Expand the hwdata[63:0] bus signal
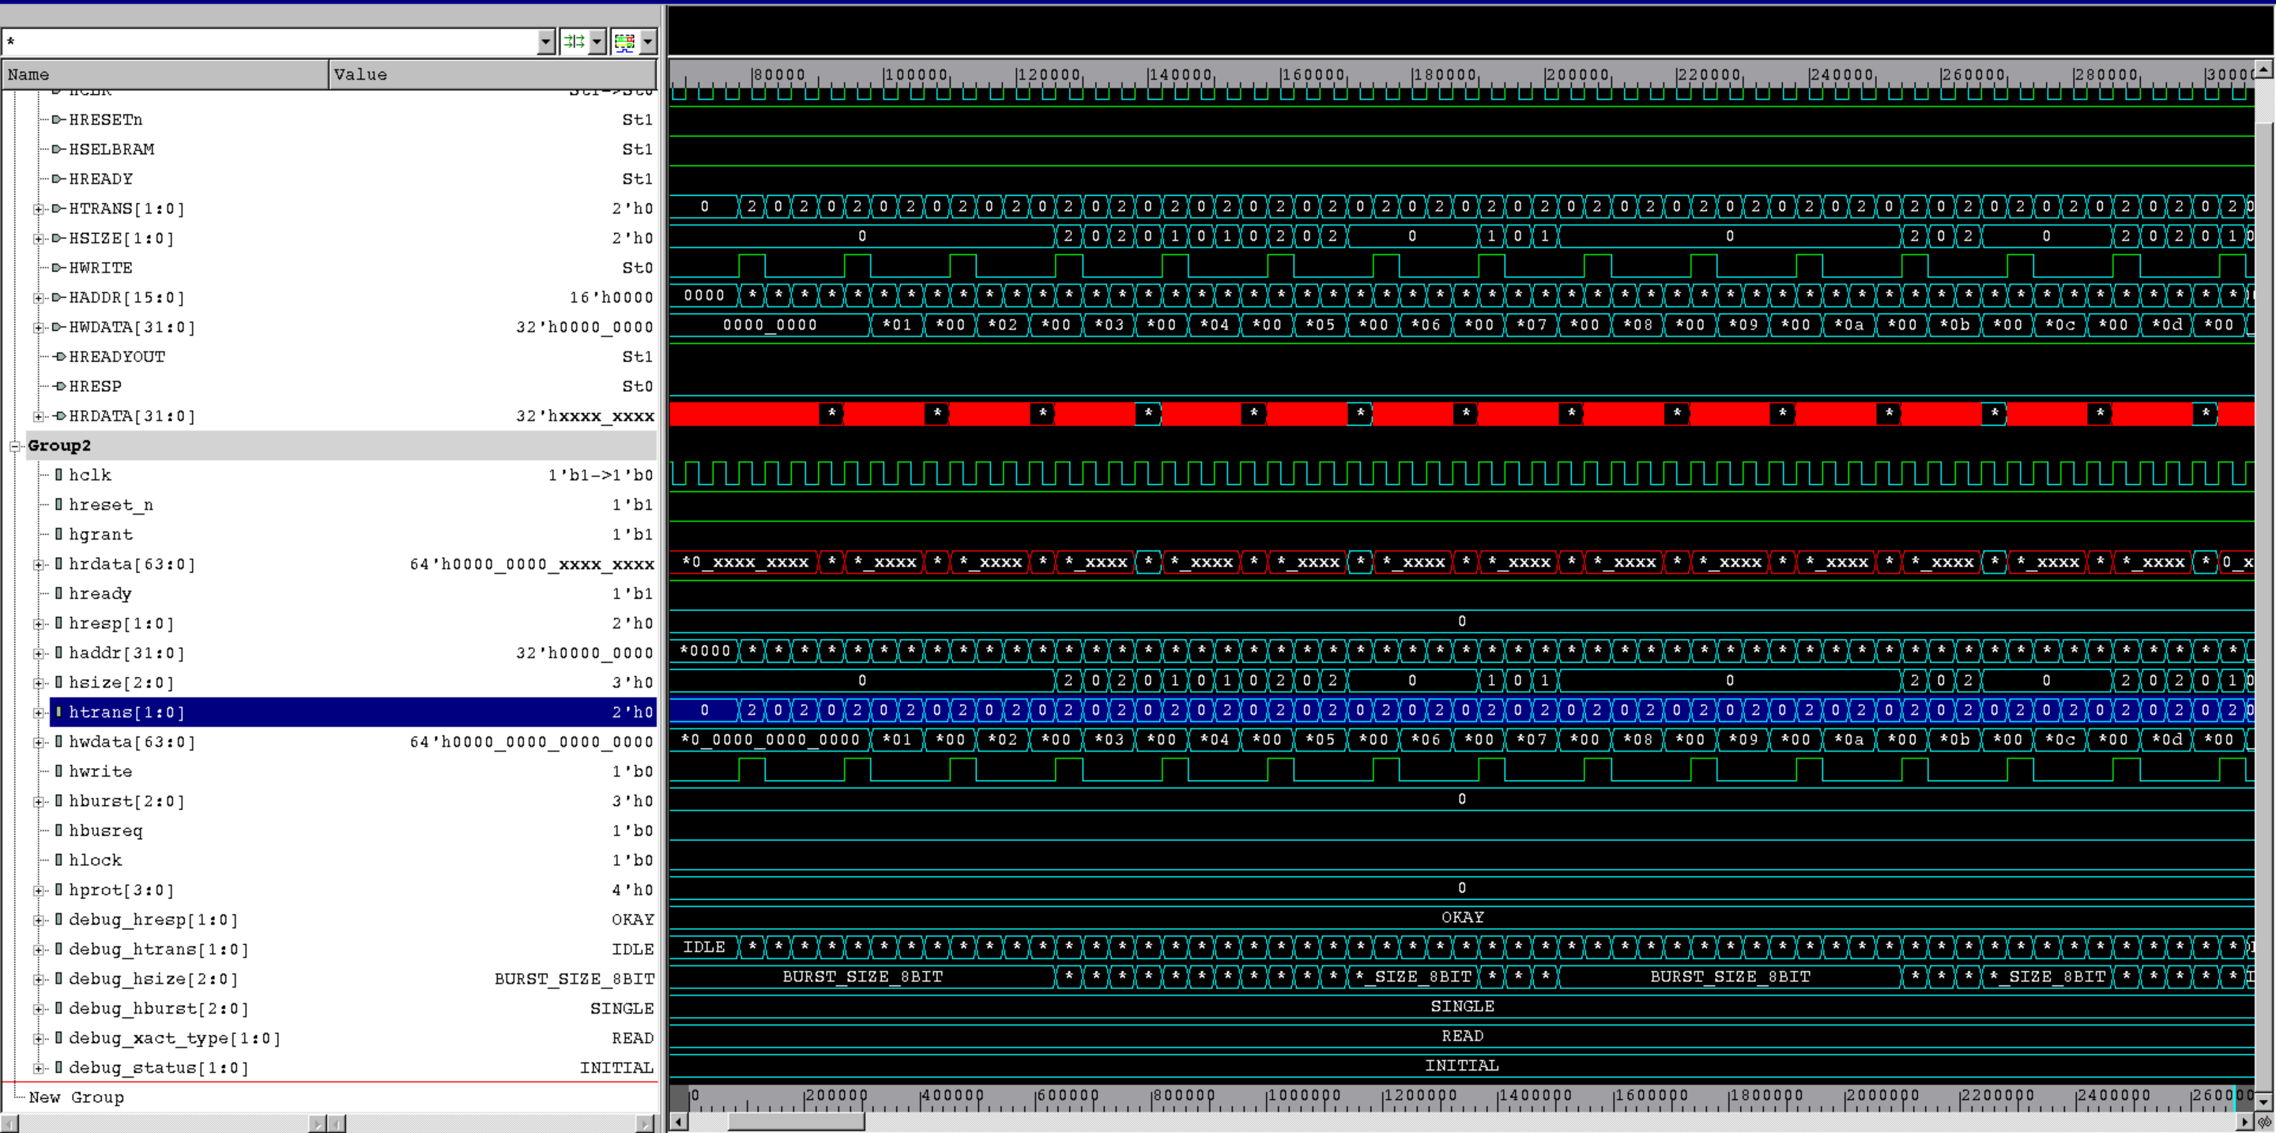 tap(38, 742)
